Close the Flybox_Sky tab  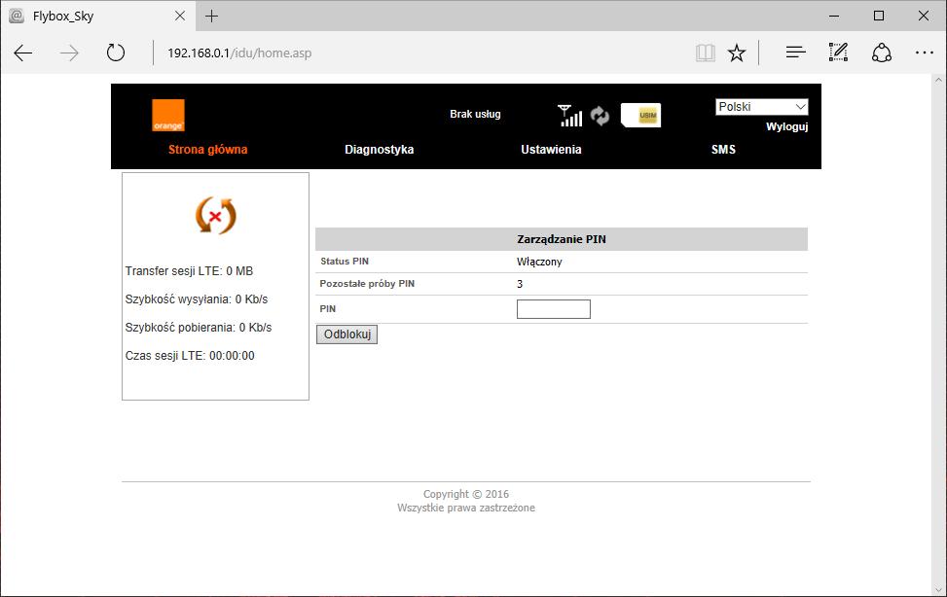[180, 17]
